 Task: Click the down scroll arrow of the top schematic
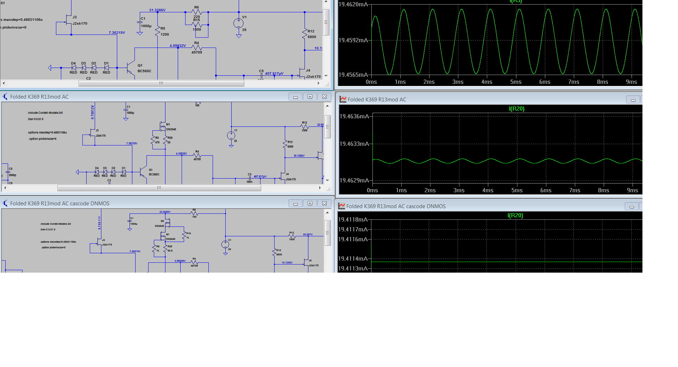(x=326, y=76)
